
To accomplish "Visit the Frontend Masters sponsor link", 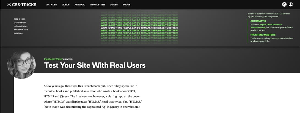I will [263, 35].
